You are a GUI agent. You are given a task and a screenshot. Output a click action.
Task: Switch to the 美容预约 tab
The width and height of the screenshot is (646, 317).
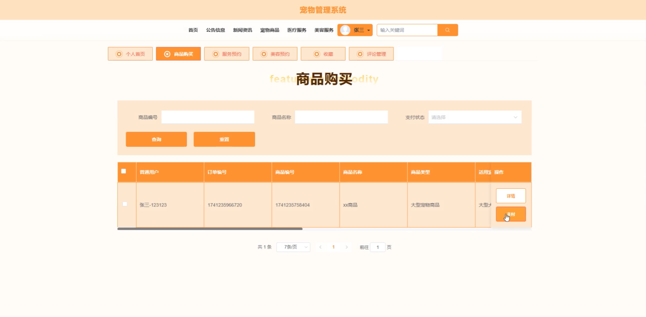pos(275,54)
